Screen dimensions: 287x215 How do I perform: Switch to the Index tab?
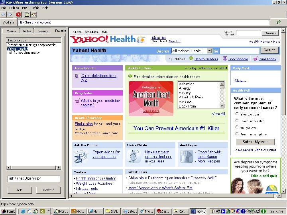[x=27, y=31]
